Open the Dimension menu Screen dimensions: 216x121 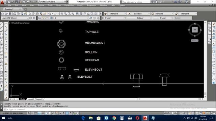point(69,5)
